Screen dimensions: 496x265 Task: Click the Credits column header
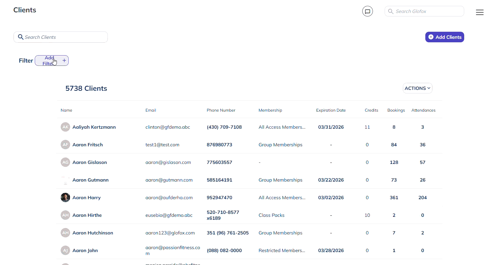pos(371,110)
